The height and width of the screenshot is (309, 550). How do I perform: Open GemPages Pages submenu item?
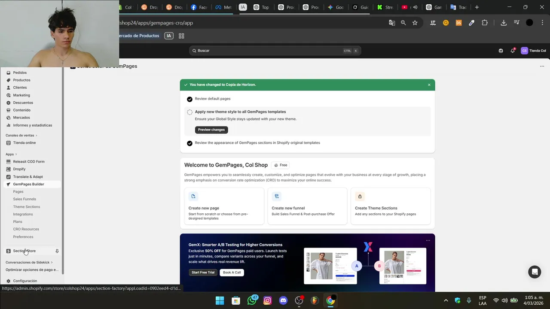tap(18, 192)
